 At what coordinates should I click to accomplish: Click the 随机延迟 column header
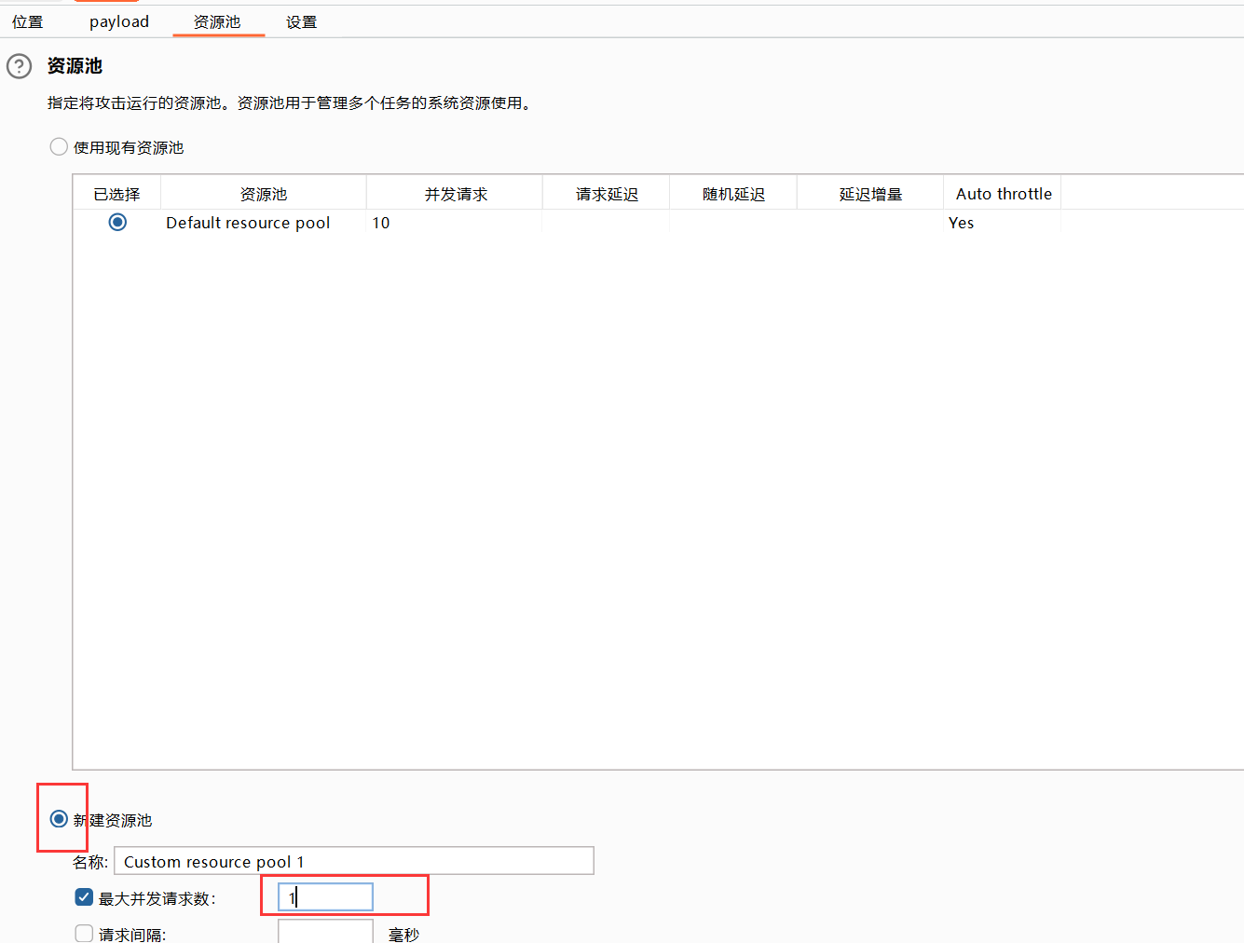pyautogui.click(x=733, y=194)
